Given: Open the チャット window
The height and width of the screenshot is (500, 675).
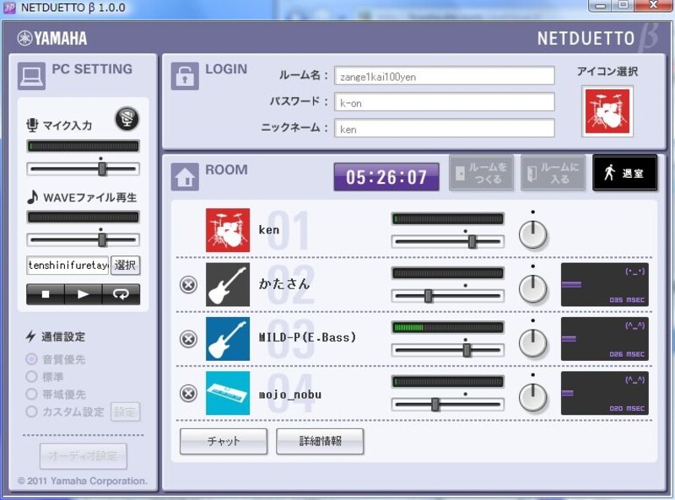Looking at the screenshot, I should [x=223, y=442].
